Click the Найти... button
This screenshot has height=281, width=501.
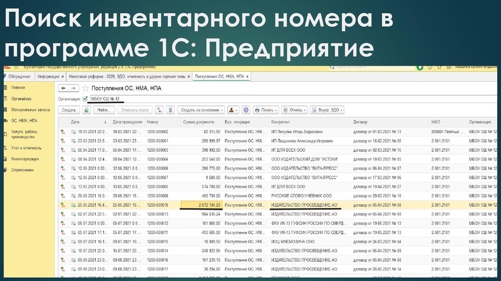(104, 110)
